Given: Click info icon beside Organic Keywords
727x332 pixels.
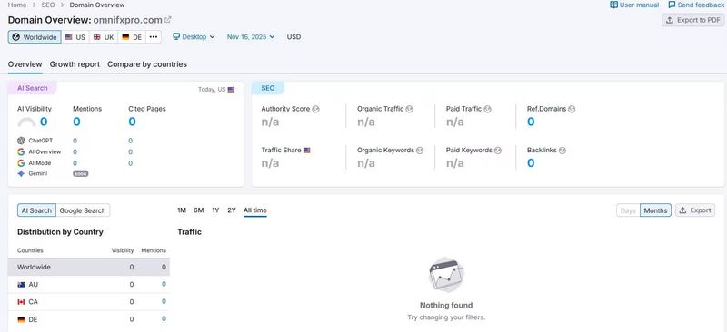Looking at the screenshot, I should (x=420, y=151).
